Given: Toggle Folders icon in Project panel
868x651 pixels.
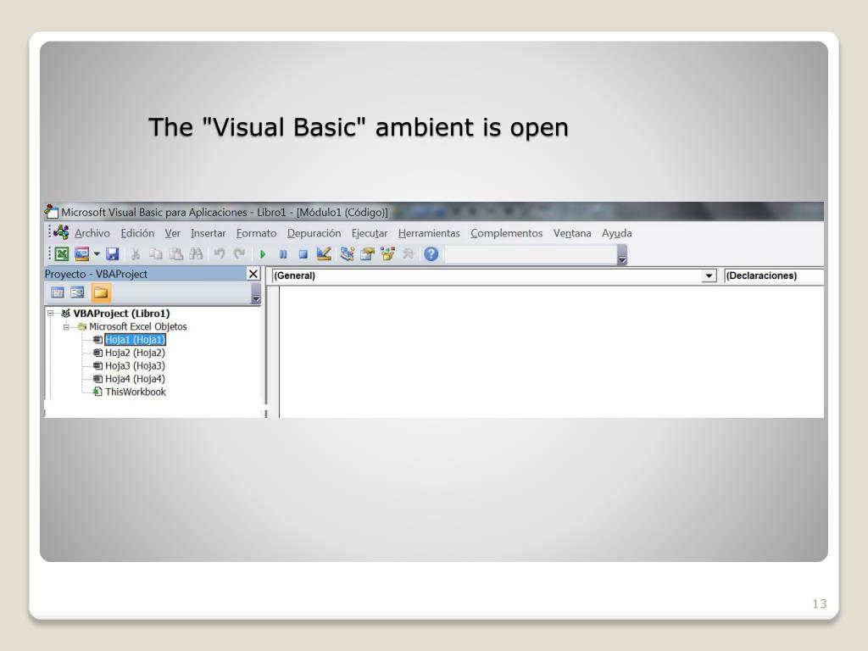Looking at the screenshot, I should (x=101, y=292).
